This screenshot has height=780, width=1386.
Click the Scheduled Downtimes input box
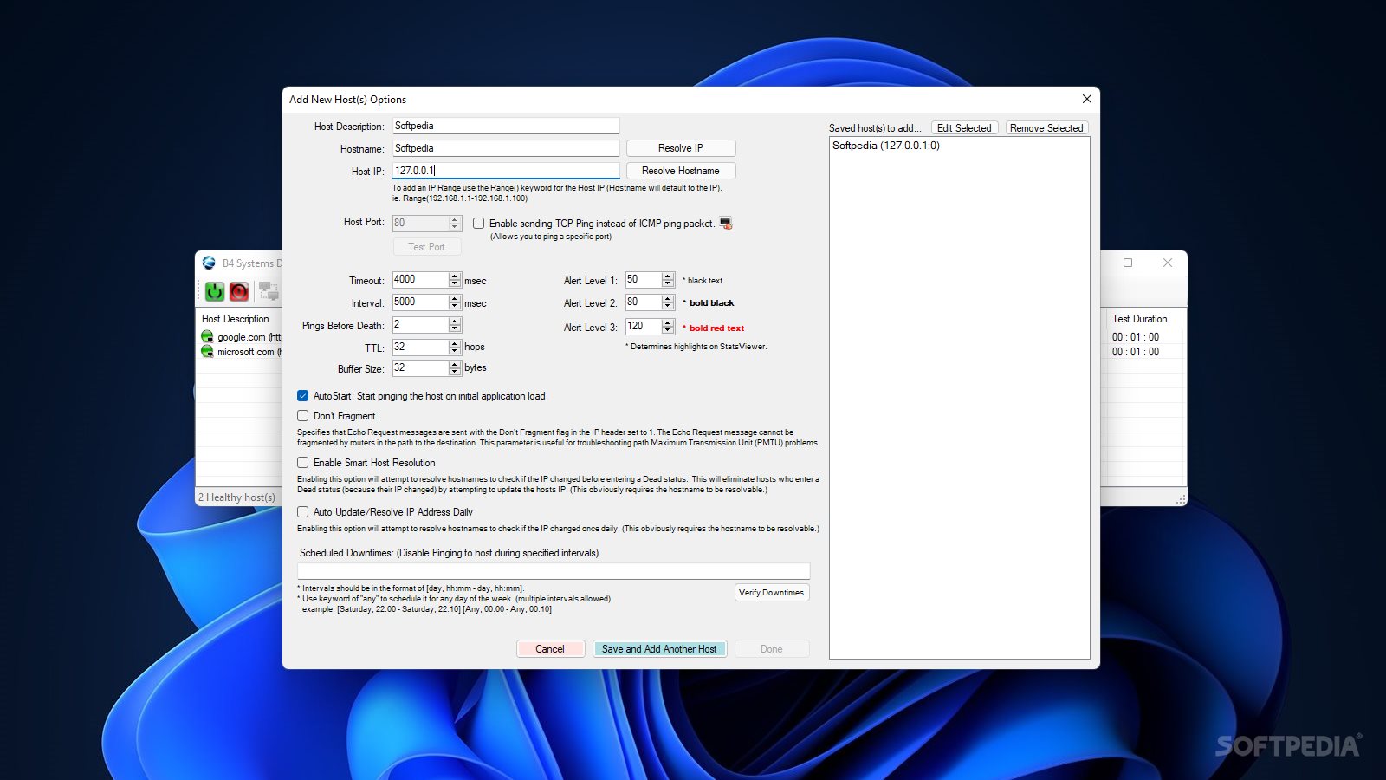[554, 570]
